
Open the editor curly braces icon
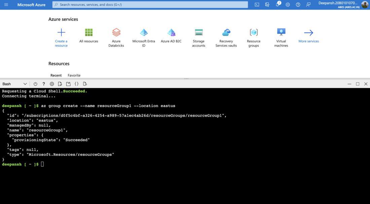(x=76, y=84)
